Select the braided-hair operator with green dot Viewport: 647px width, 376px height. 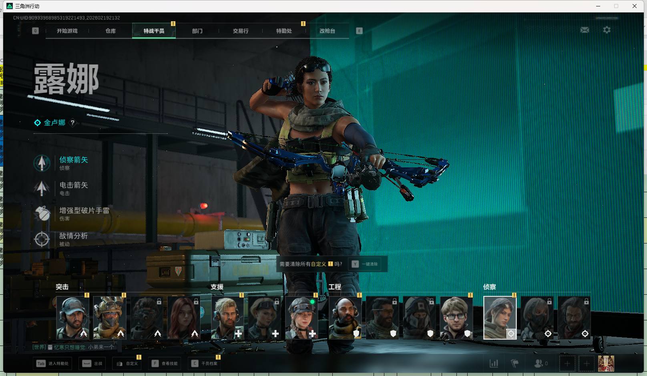pyautogui.click(x=301, y=318)
